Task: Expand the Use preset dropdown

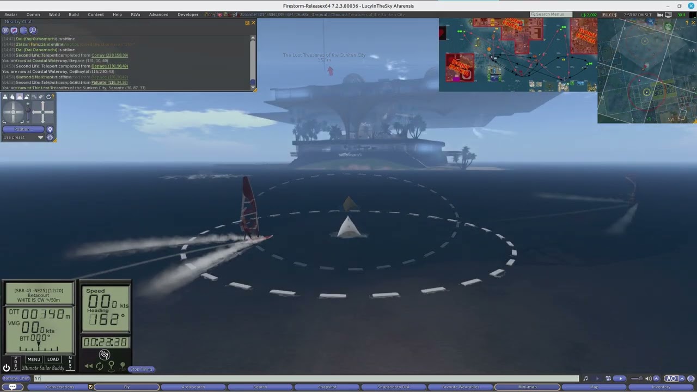Action: [x=23, y=137]
